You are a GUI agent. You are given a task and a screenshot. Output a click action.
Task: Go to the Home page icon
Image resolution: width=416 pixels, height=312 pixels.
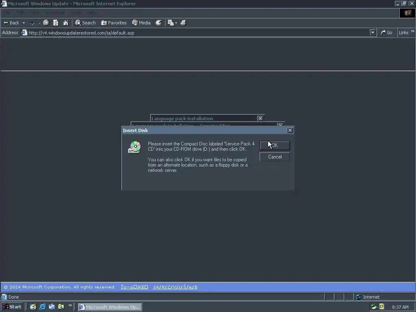click(65, 23)
